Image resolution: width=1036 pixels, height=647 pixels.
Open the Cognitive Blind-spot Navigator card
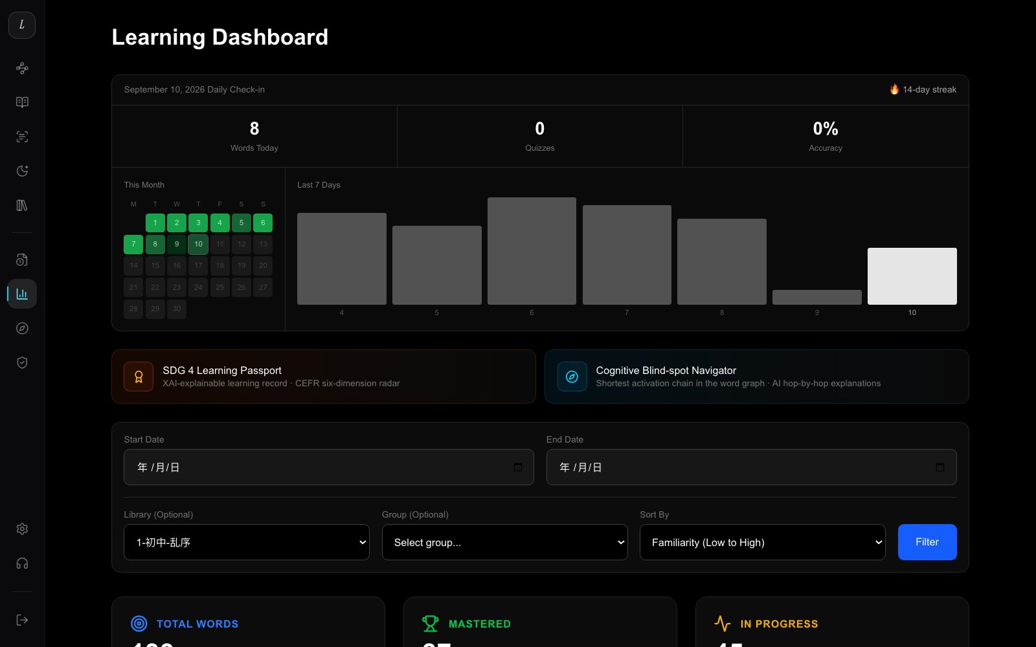coord(757,377)
